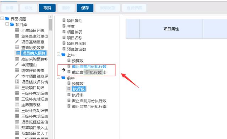227x139 pixels.
Task: Click list icon beside 业务处室对单位
Action: pyautogui.click(x=17, y=36)
